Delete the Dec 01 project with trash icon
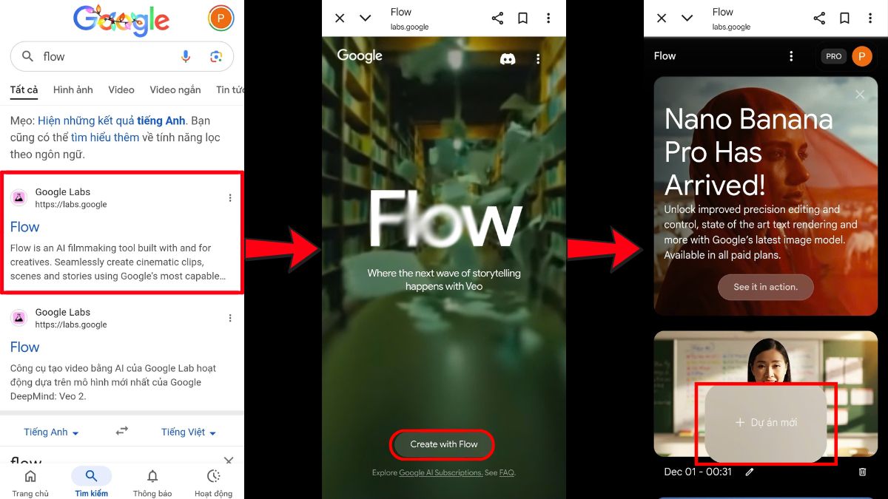This screenshot has width=888, height=499. tap(862, 471)
